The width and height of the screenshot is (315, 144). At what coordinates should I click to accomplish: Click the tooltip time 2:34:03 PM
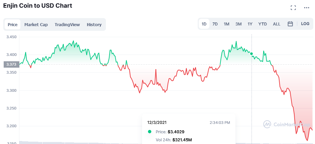(220, 123)
